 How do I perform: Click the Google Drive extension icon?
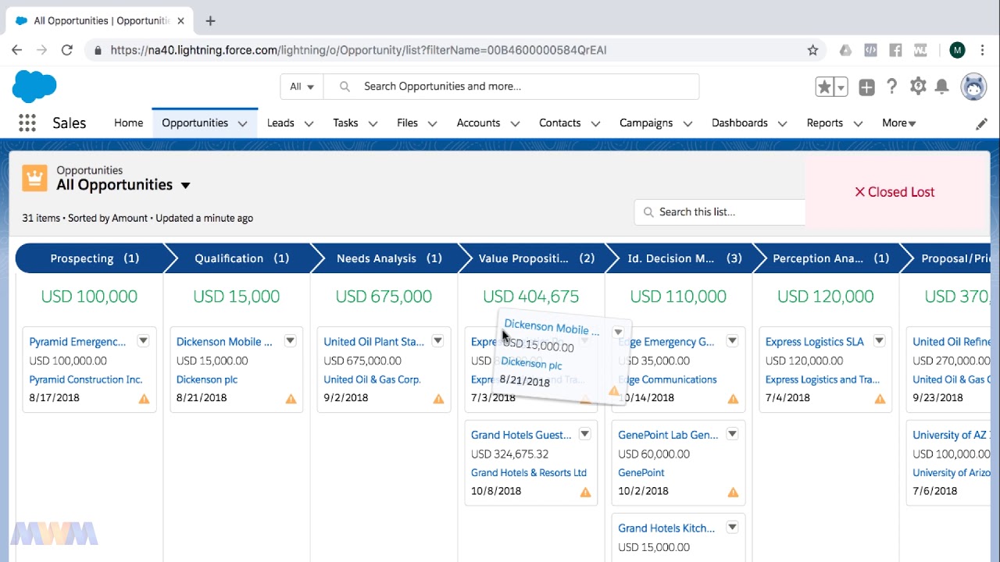(x=845, y=50)
